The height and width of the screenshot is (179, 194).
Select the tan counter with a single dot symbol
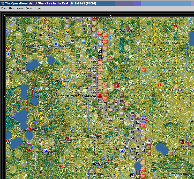pyautogui.click(x=105, y=91)
